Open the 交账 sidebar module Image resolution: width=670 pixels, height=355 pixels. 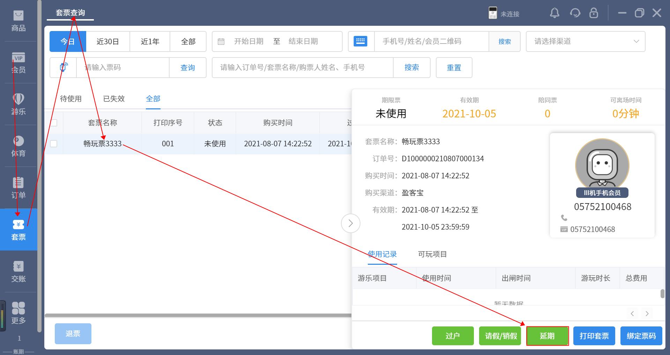tap(18, 272)
